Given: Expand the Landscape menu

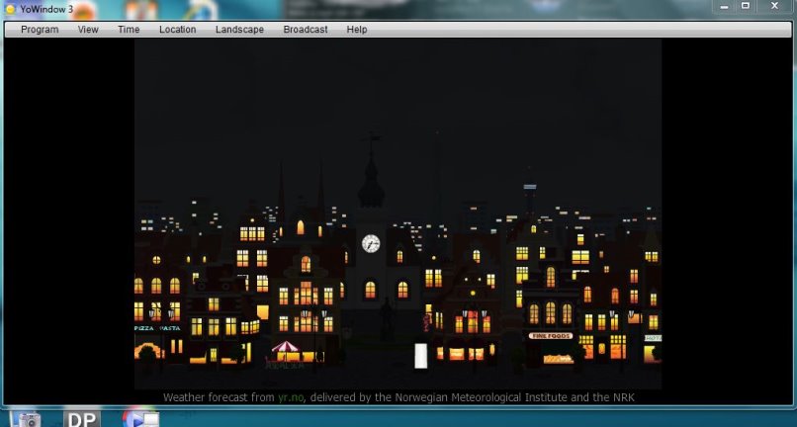Looking at the screenshot, I should [239, 30].
